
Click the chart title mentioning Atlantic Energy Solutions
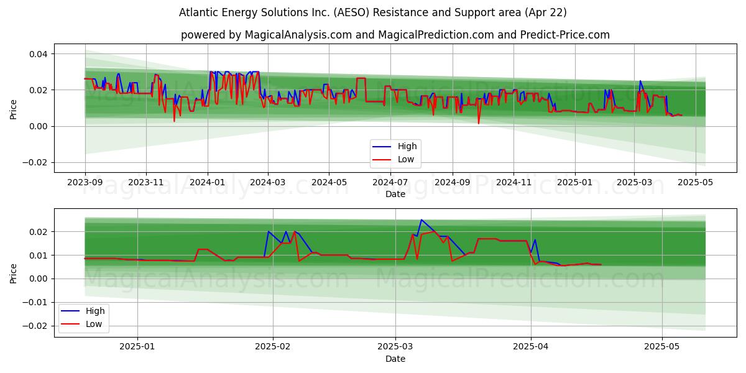(373, 12)
